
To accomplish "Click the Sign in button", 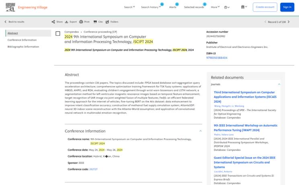I will 287,7.
